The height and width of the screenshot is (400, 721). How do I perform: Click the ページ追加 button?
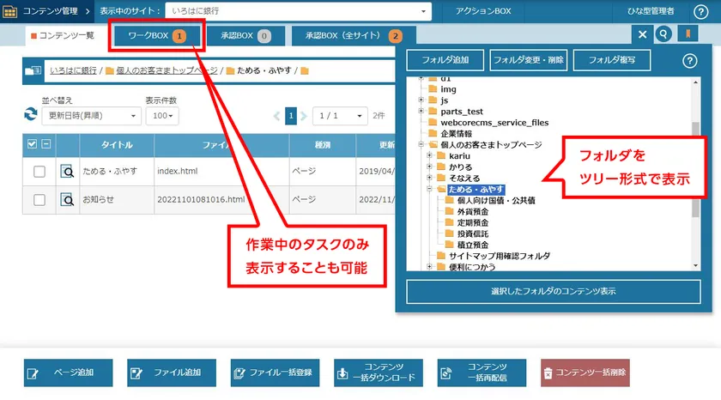point(68,373)
